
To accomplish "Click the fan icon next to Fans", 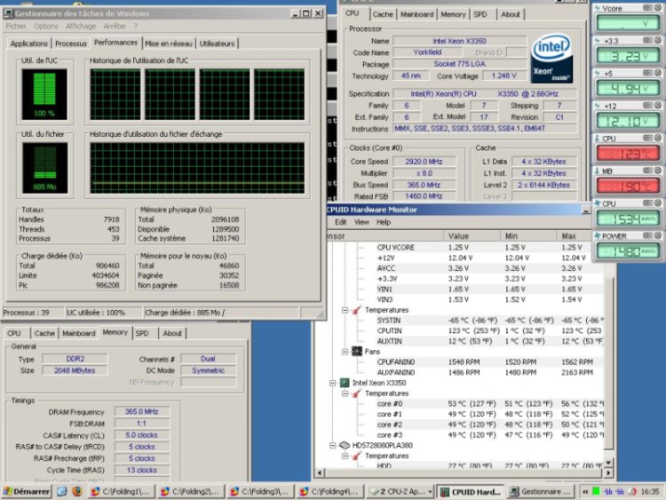I will [357, 352].
